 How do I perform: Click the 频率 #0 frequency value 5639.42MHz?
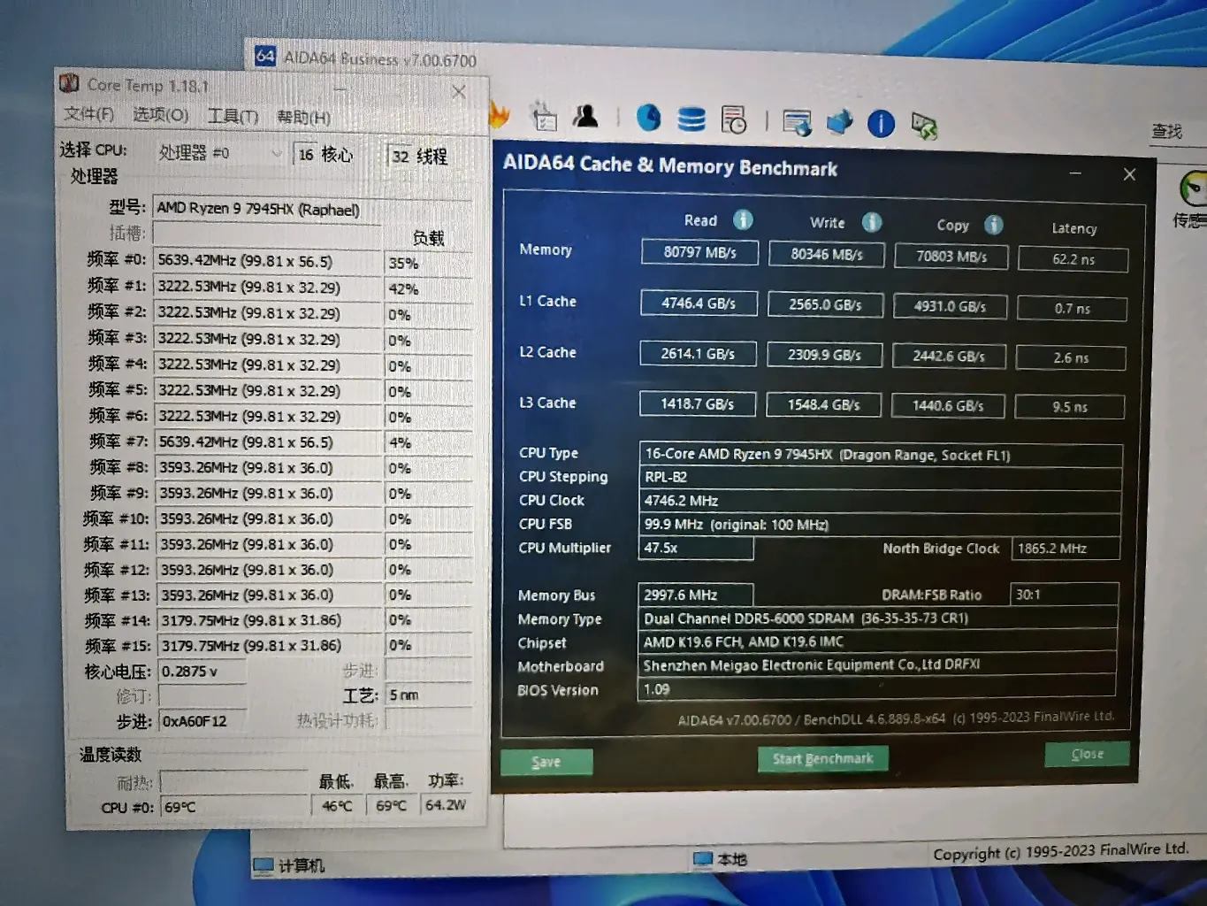pyautogui.click(x=268, y=262)
